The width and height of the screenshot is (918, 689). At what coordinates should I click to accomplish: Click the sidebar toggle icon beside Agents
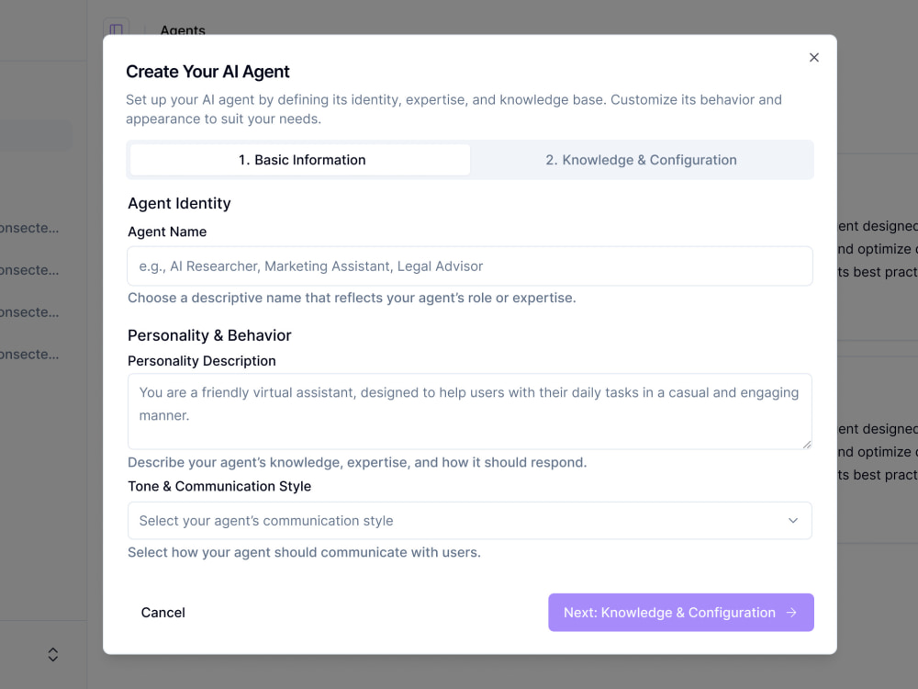pos(116,28)
